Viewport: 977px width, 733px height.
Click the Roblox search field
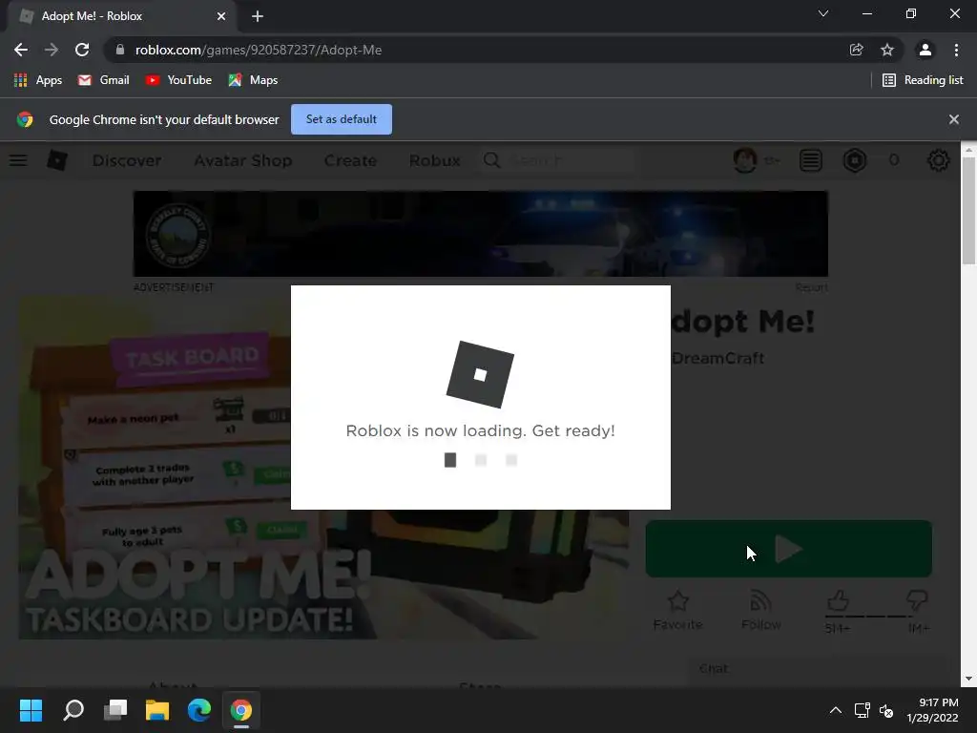(558, 160)
